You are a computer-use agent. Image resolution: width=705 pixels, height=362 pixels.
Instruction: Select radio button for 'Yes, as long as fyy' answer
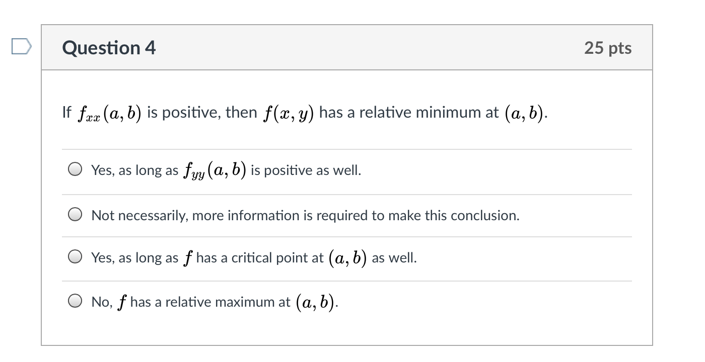(x=75, y=170)
